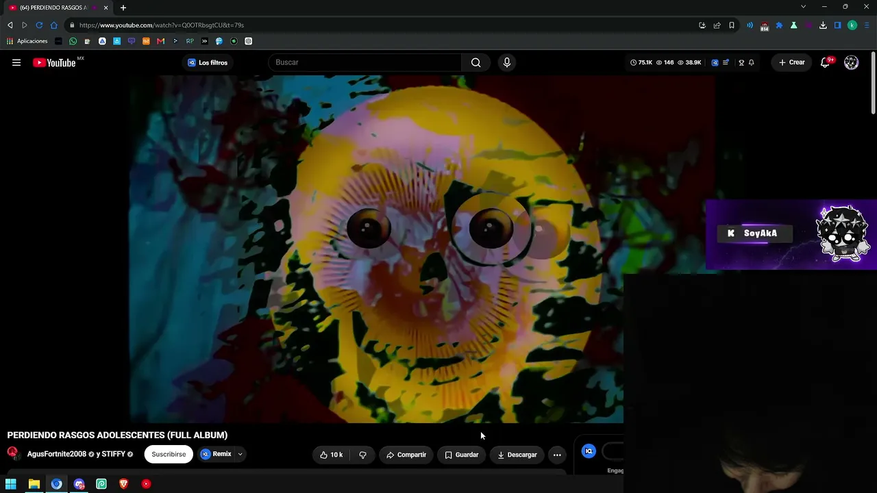Click the Remix button
Viewport: 877px width, 493px height.
(217, 454)
